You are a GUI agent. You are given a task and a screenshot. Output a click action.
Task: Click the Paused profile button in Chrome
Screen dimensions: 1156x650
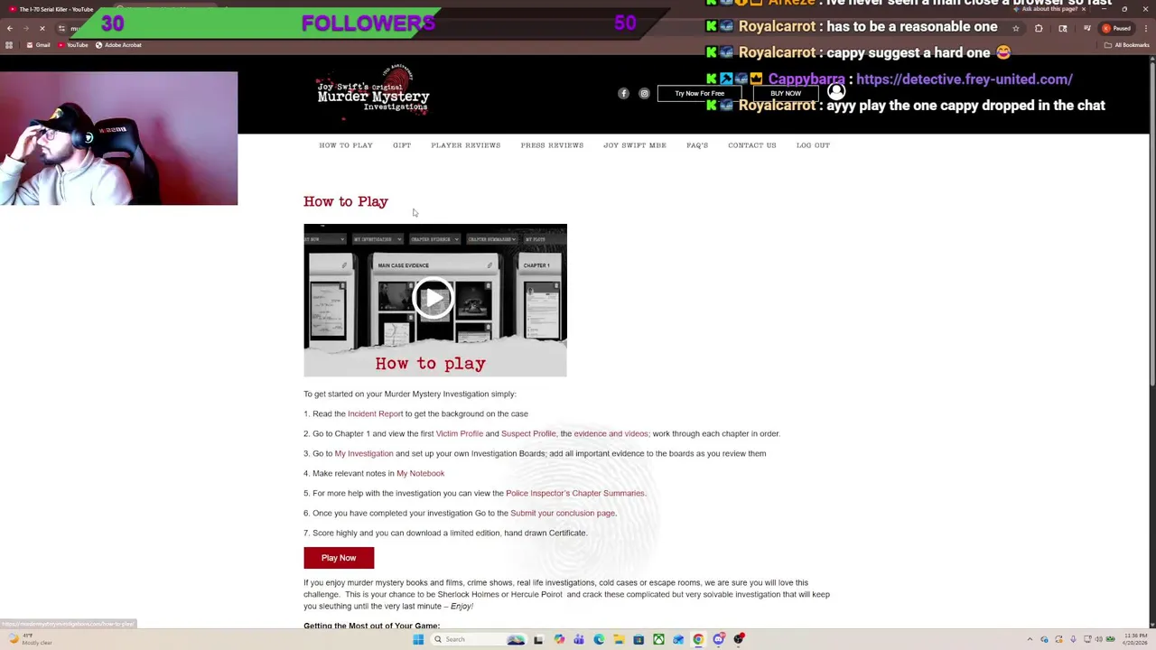(x=1116, y=28)
